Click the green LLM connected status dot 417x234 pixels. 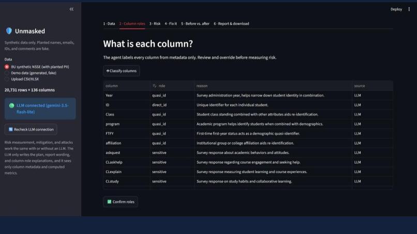(x=11, y=105)
